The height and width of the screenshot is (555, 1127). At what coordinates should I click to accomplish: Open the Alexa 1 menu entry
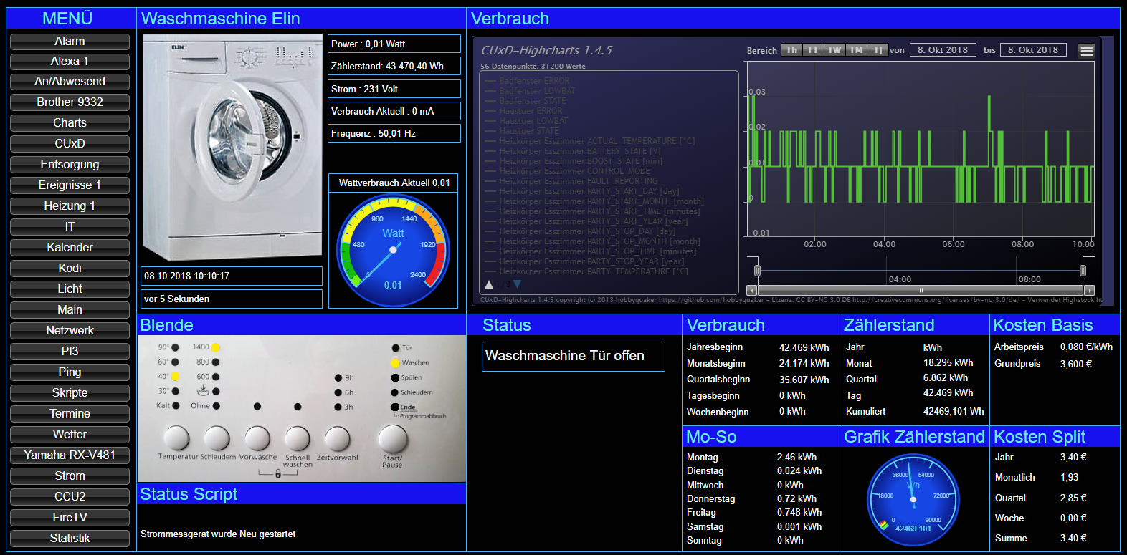pos(70,62)
